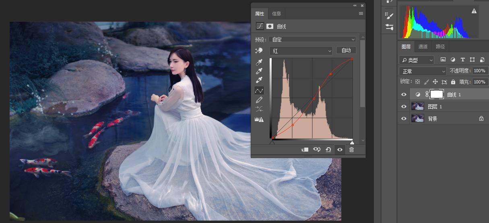
Task: Open the layer filter 类型 dropdown
Action: (x=417, y=60)
